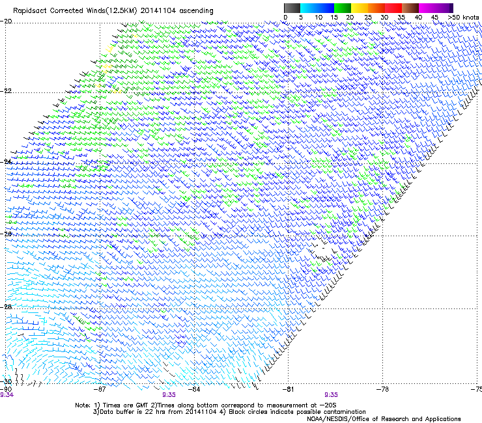Click the NOAA/NESDIS credit line
This screenshot has width=482, height=423.
coord(384,419)
